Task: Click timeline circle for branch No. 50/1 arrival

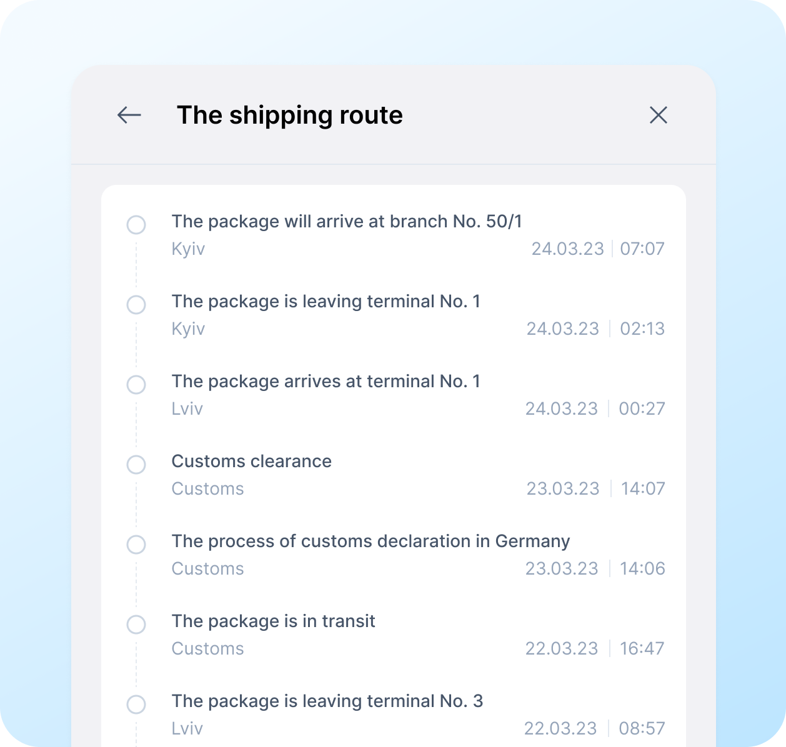Action: click(x=136, y=225)
